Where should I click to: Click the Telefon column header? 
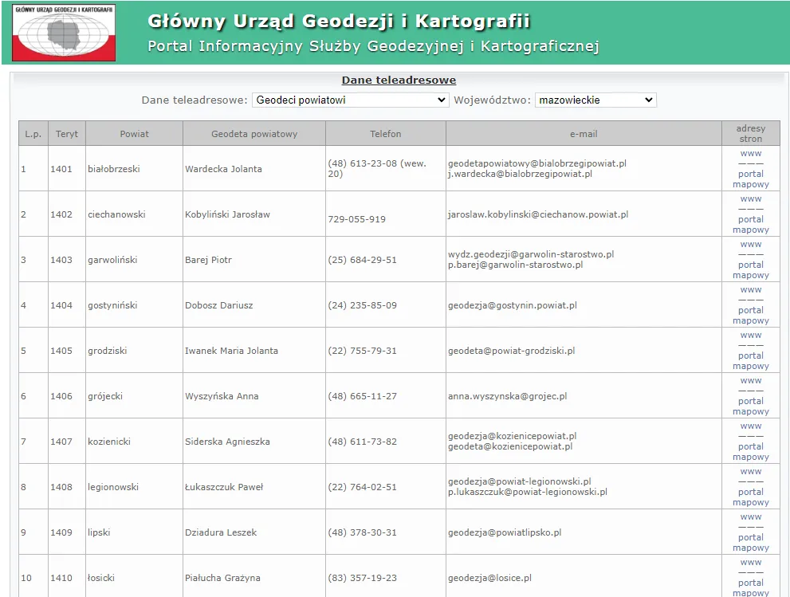385,134
